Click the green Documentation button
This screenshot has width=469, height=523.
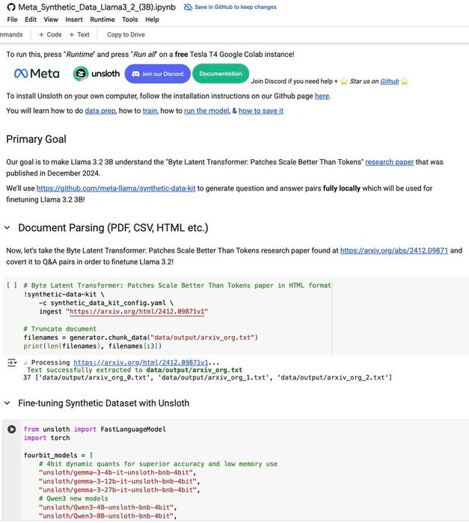click(x=221, y=73)
